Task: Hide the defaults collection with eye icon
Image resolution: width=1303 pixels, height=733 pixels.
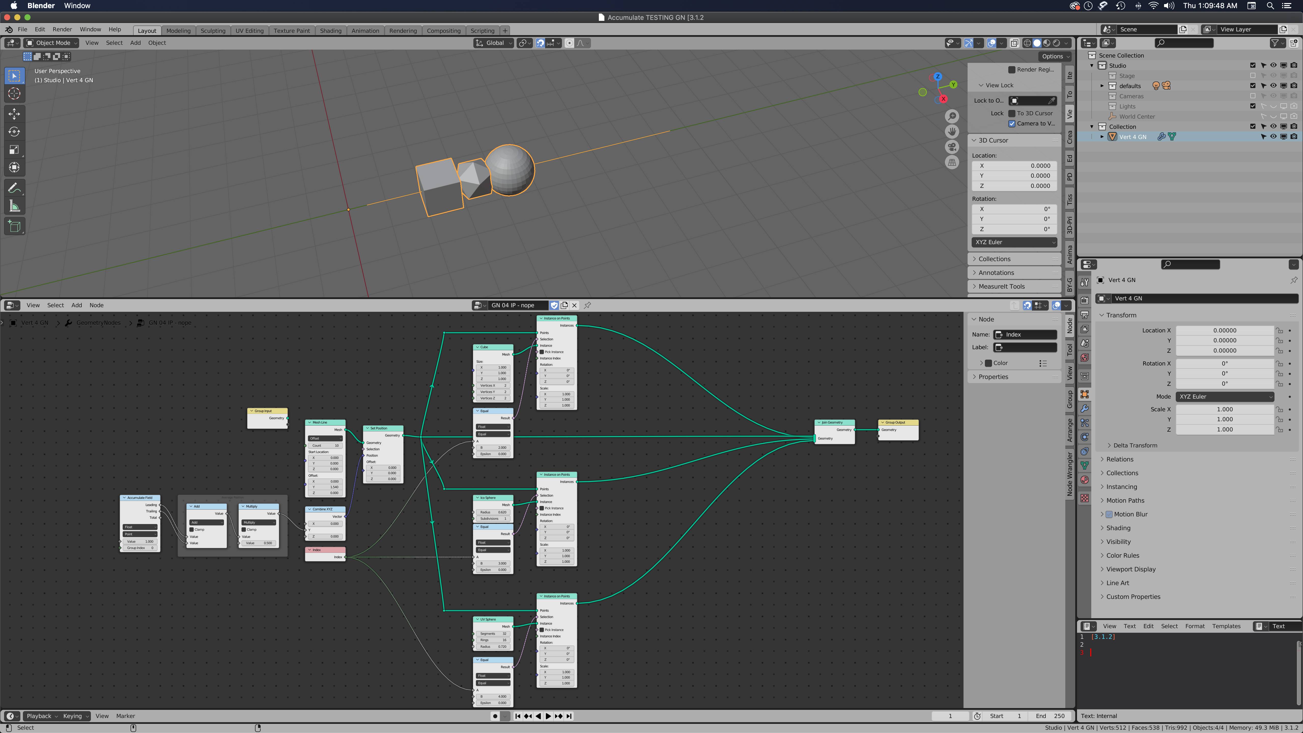Action: 1273,86
